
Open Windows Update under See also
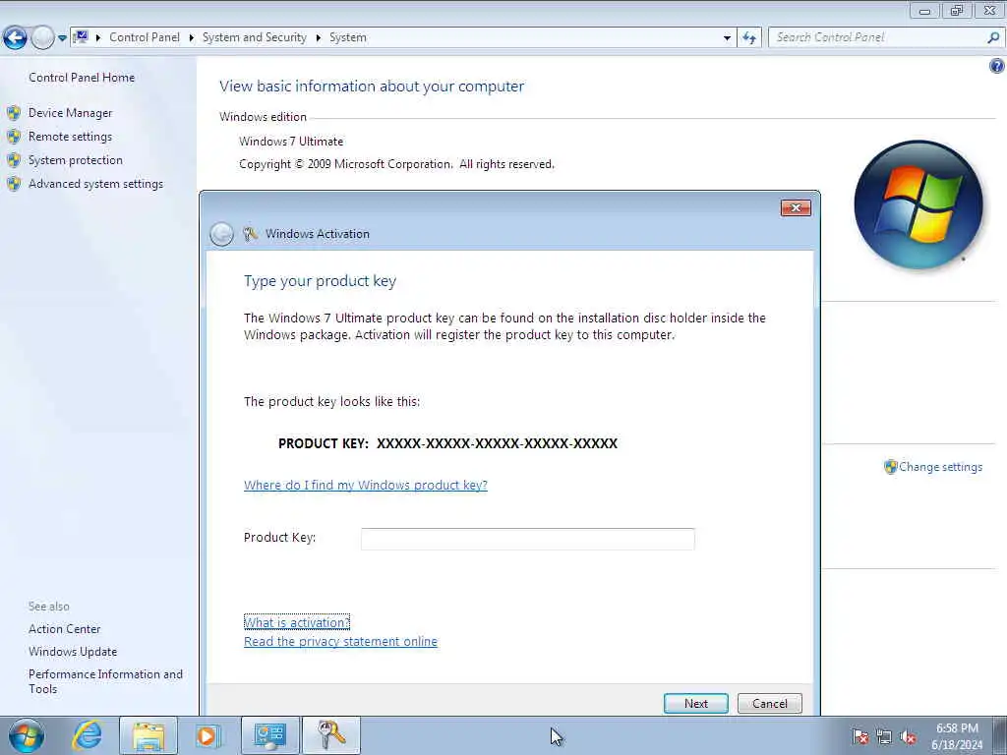pyautogui.click(x=73, y=652)
